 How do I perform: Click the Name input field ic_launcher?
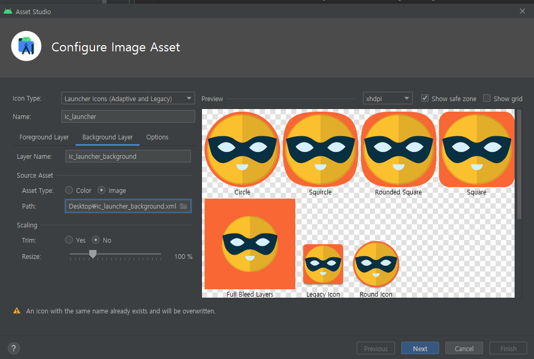[x=128, y=116]
